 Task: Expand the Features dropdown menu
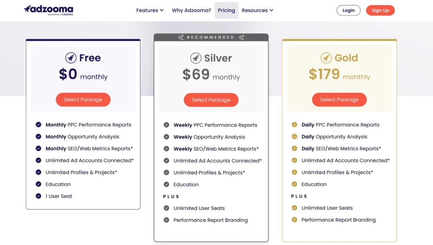150,11
